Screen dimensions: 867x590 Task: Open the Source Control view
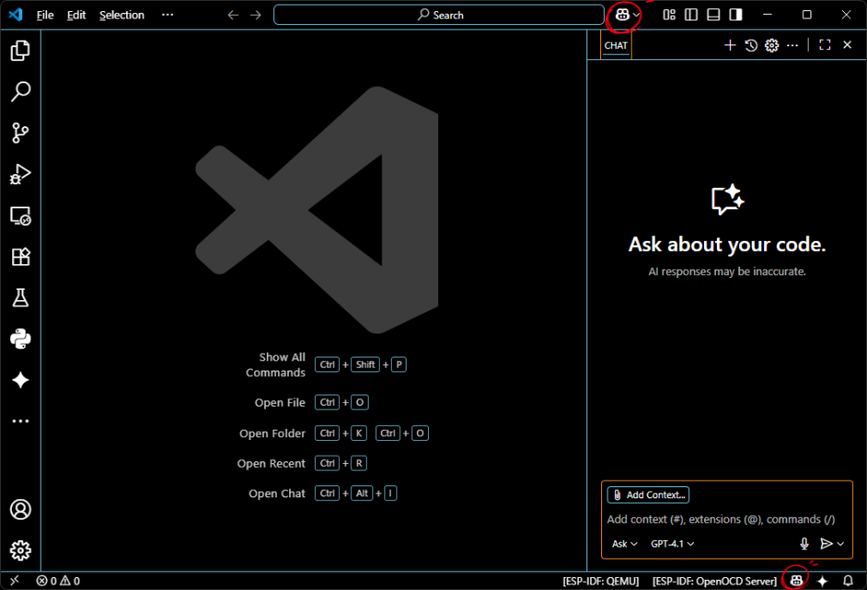point(20,132)
